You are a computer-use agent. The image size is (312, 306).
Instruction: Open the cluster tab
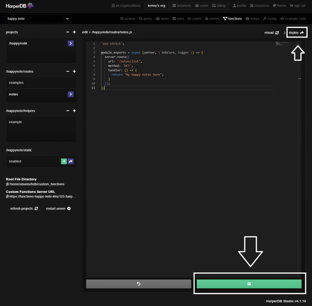212,19
